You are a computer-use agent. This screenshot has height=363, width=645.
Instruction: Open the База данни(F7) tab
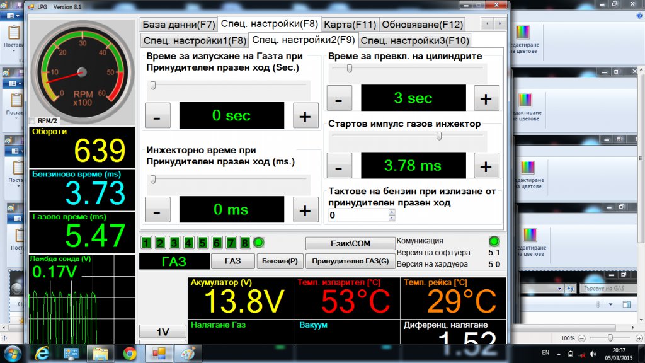(178, 25)
